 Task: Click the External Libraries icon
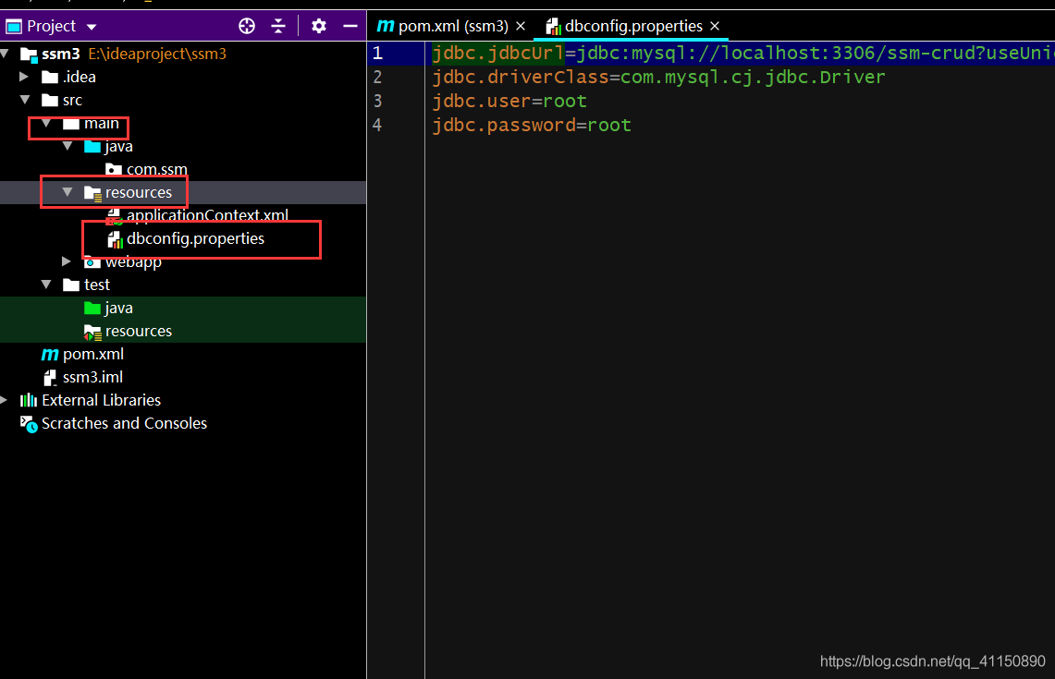[x=29, y=400]
